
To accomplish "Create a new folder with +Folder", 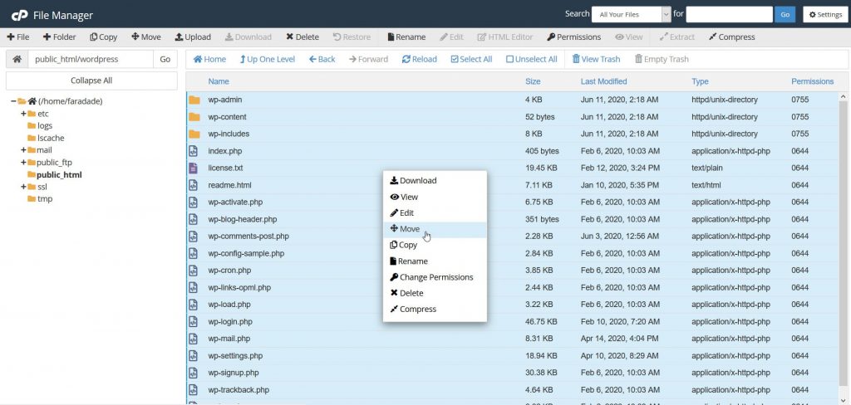I will point(59,37).
